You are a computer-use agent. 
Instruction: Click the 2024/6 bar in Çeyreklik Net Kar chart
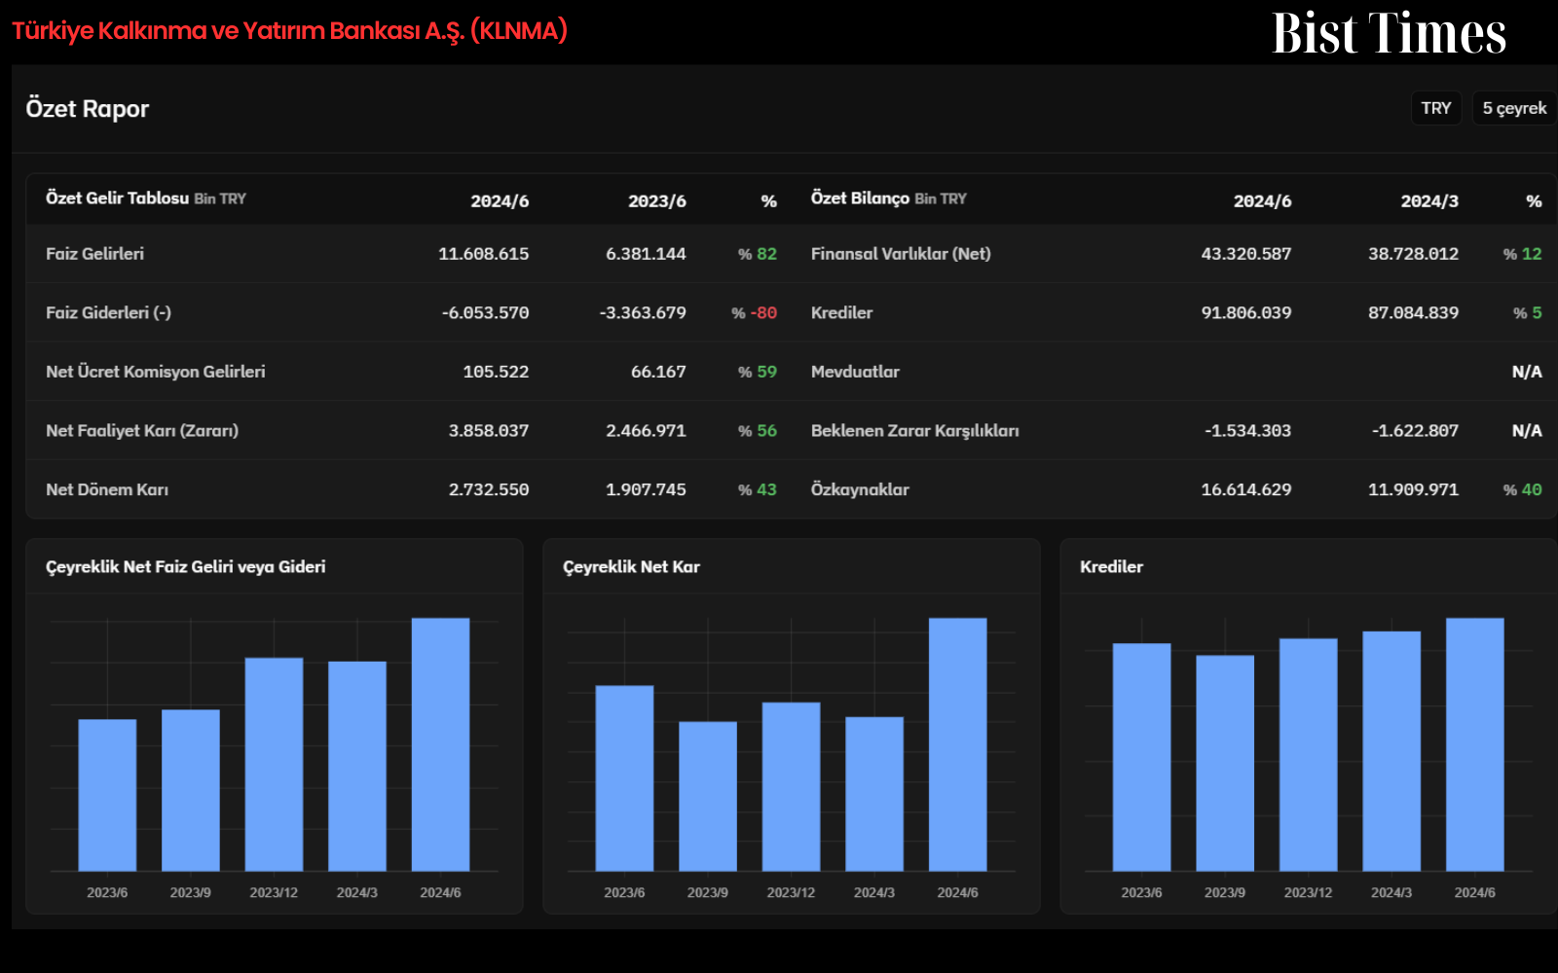pyautogui.click(x=957, y=744)
